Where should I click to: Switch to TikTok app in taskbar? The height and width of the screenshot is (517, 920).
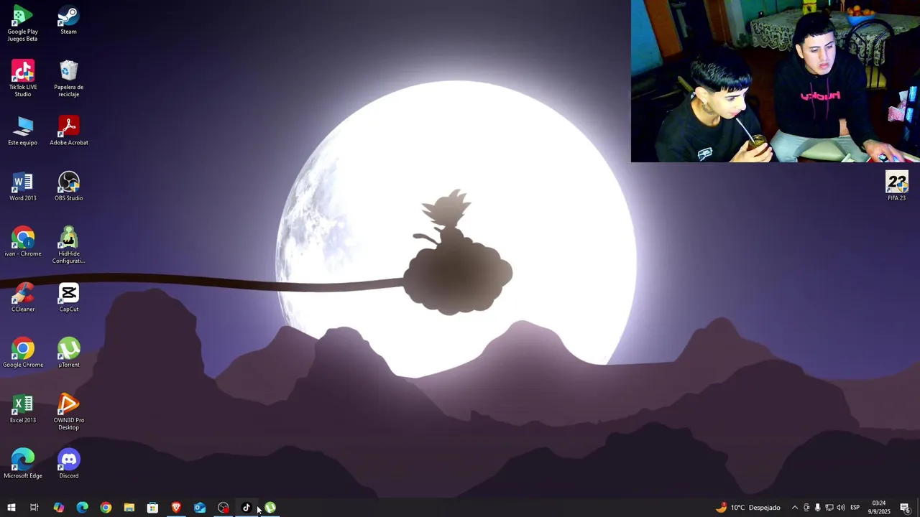(247, 508)
